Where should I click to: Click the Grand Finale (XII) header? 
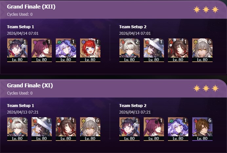click(x=31, y=7)
